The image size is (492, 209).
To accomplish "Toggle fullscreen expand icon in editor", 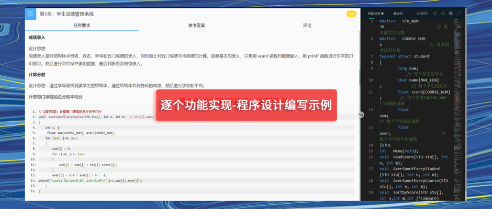I will point(459,14).
